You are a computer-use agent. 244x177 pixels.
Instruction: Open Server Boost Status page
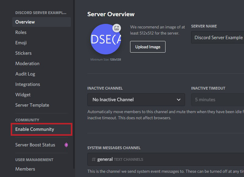tap(42, 145)
